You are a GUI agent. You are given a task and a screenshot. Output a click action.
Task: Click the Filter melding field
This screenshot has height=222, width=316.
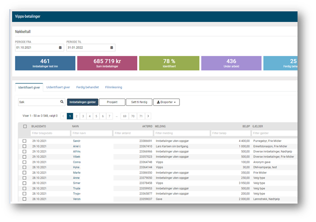(182, 133)
